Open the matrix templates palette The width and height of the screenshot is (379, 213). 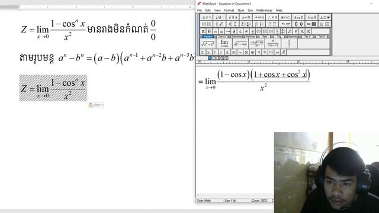pos(311,24)
